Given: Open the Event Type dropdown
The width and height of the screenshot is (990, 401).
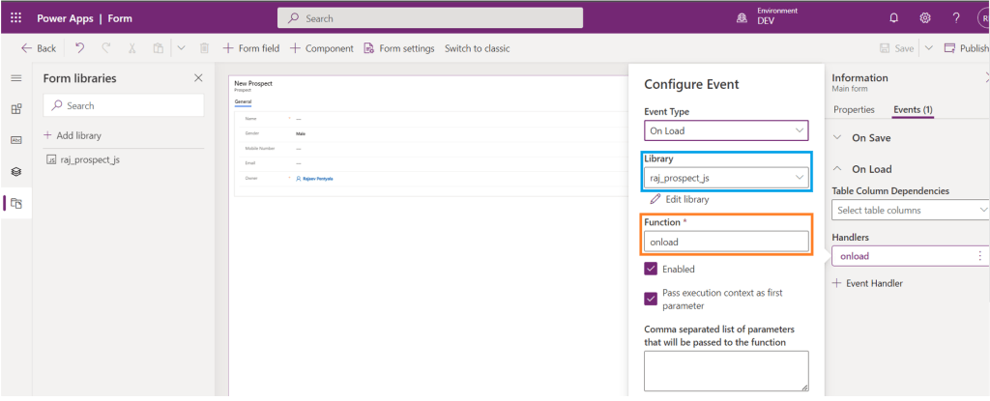Looking at the screenshot, I should 725,129.
